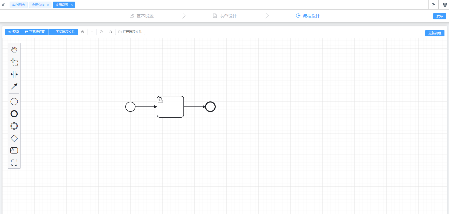This screenshot has height=214, width=449.
Task: Click the double right chevron to scroll tabs
Action: click(434, 5)
